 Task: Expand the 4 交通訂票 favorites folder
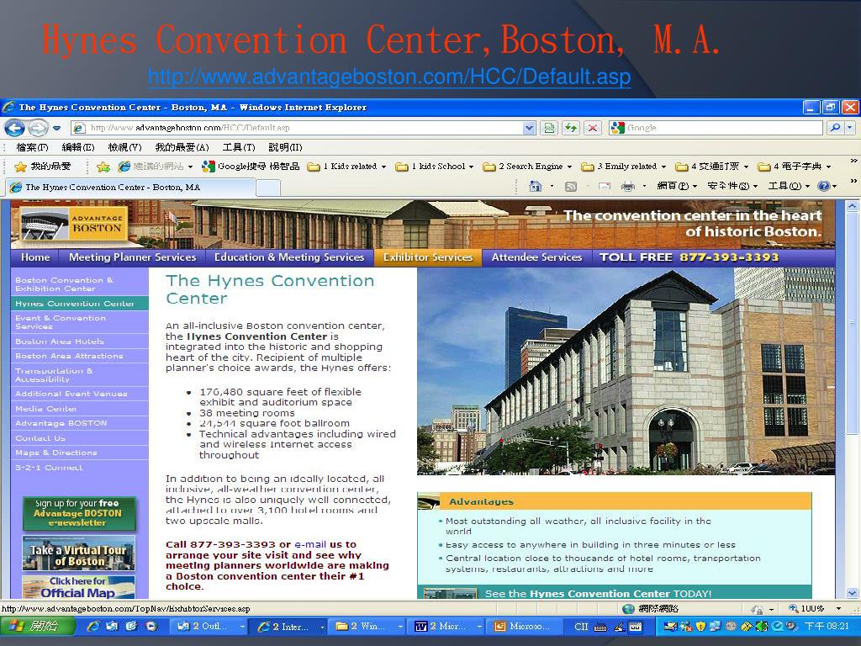click(x=711, y=167)
